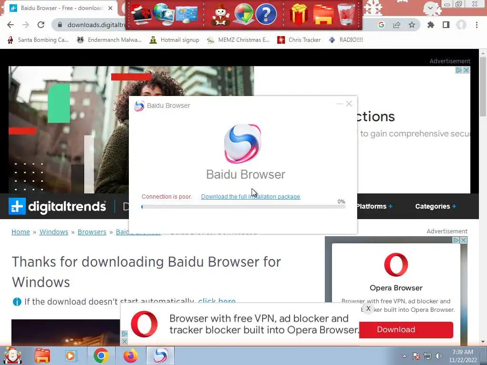Share this page using the share icon

[x=397, y=25]
